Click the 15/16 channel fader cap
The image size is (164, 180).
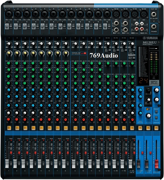[x=114, y=164]
